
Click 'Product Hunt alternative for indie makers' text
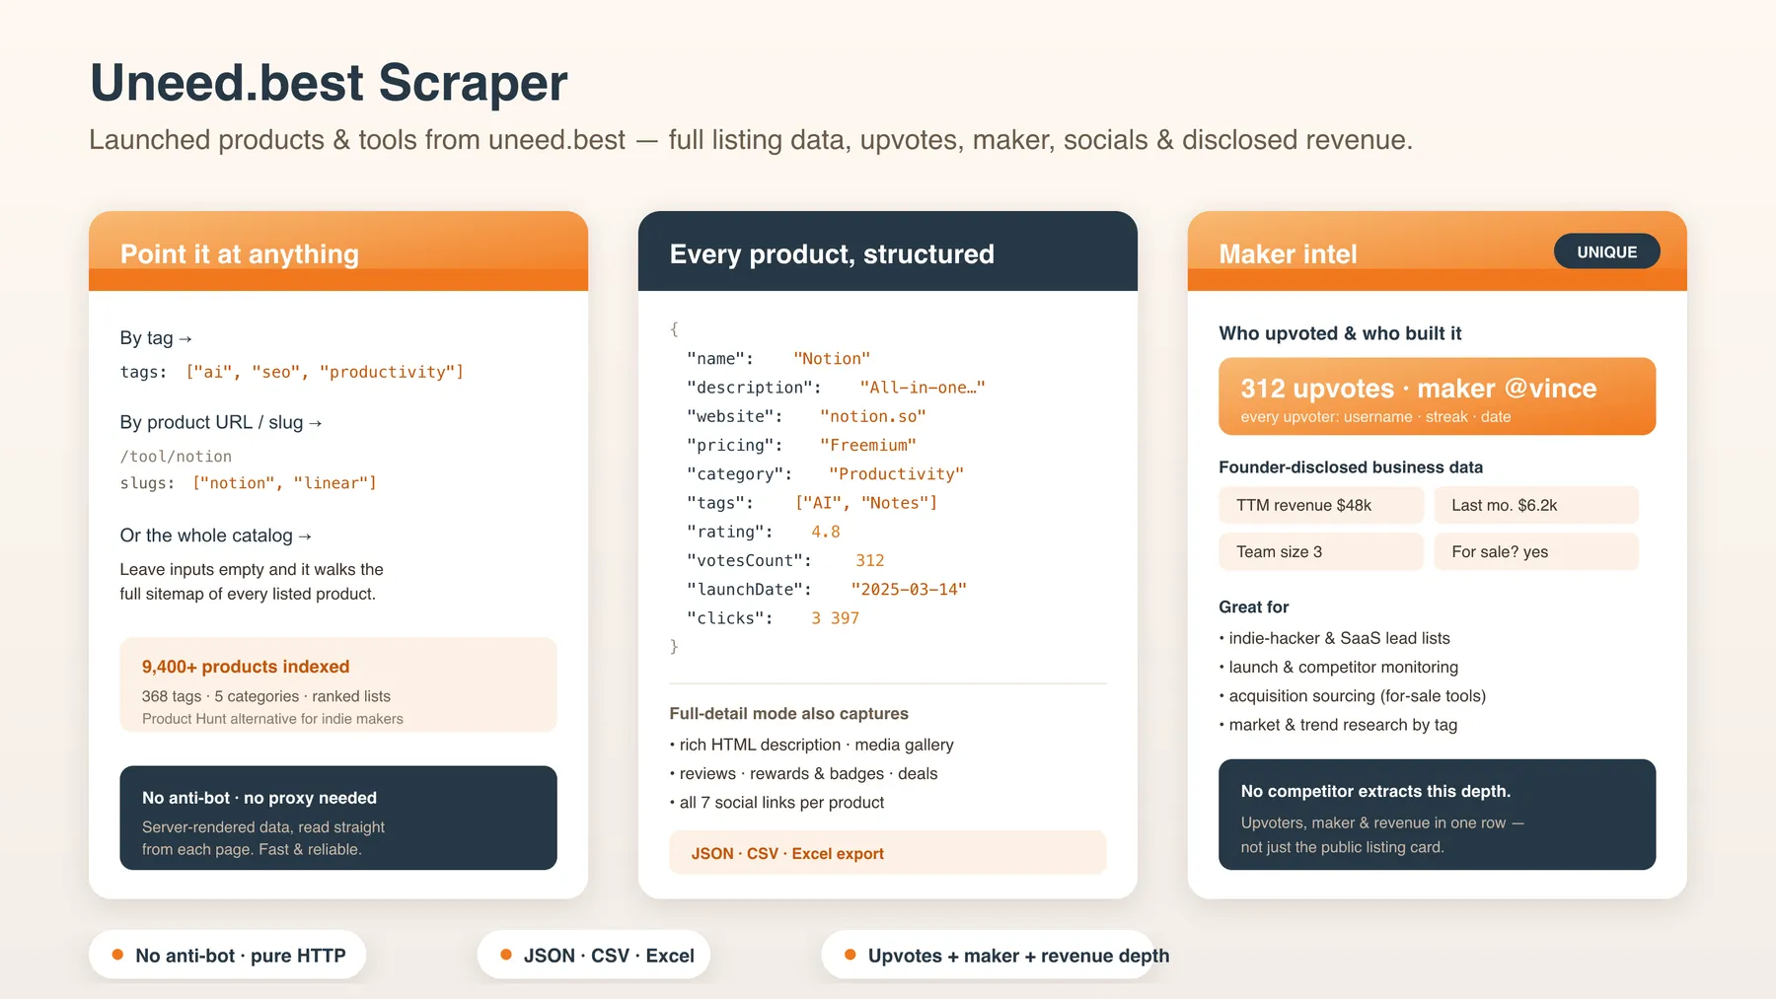pos(272,719)
